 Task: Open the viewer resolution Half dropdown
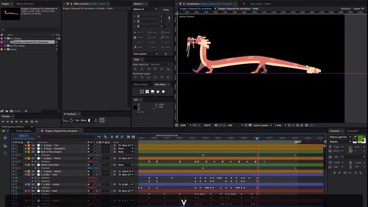[235, 125]
